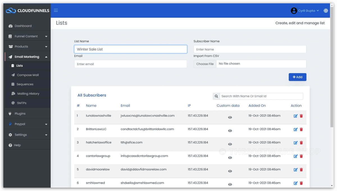View custom data for lunalawnashville
The height and width of the screenshot is (191, 337).
click(230, 118)
